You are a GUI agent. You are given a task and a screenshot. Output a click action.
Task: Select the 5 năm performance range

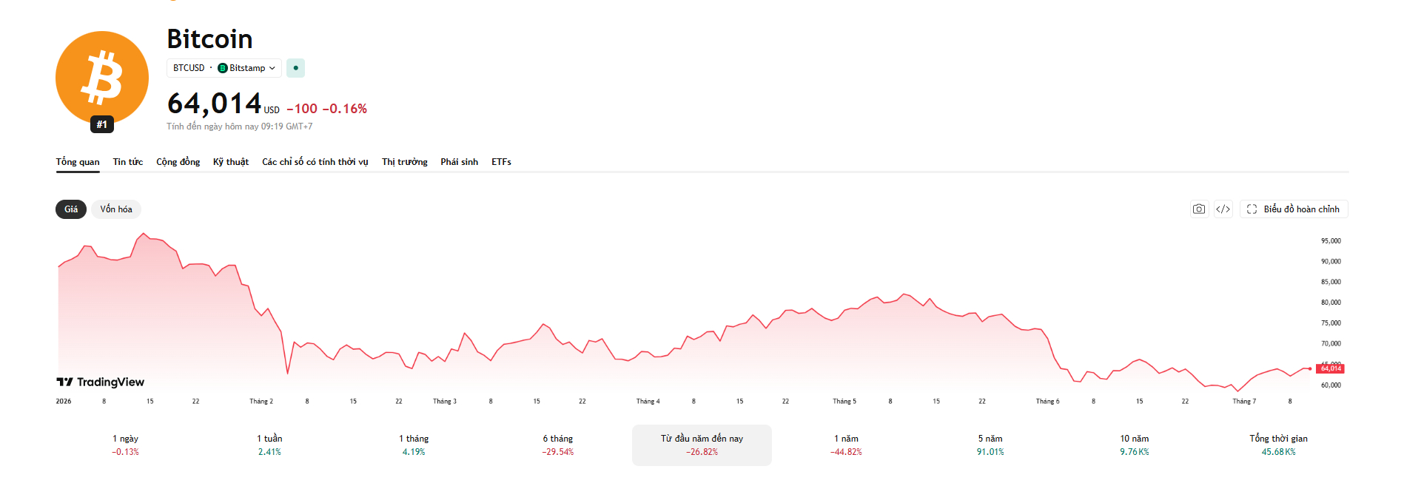click(990, 445)
